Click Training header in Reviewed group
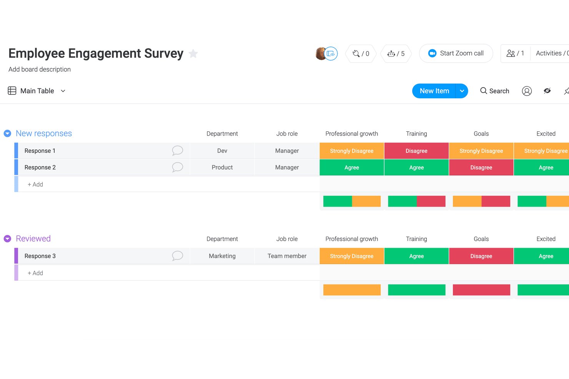Viewport: 569px width, 379px height. point(416,239)
